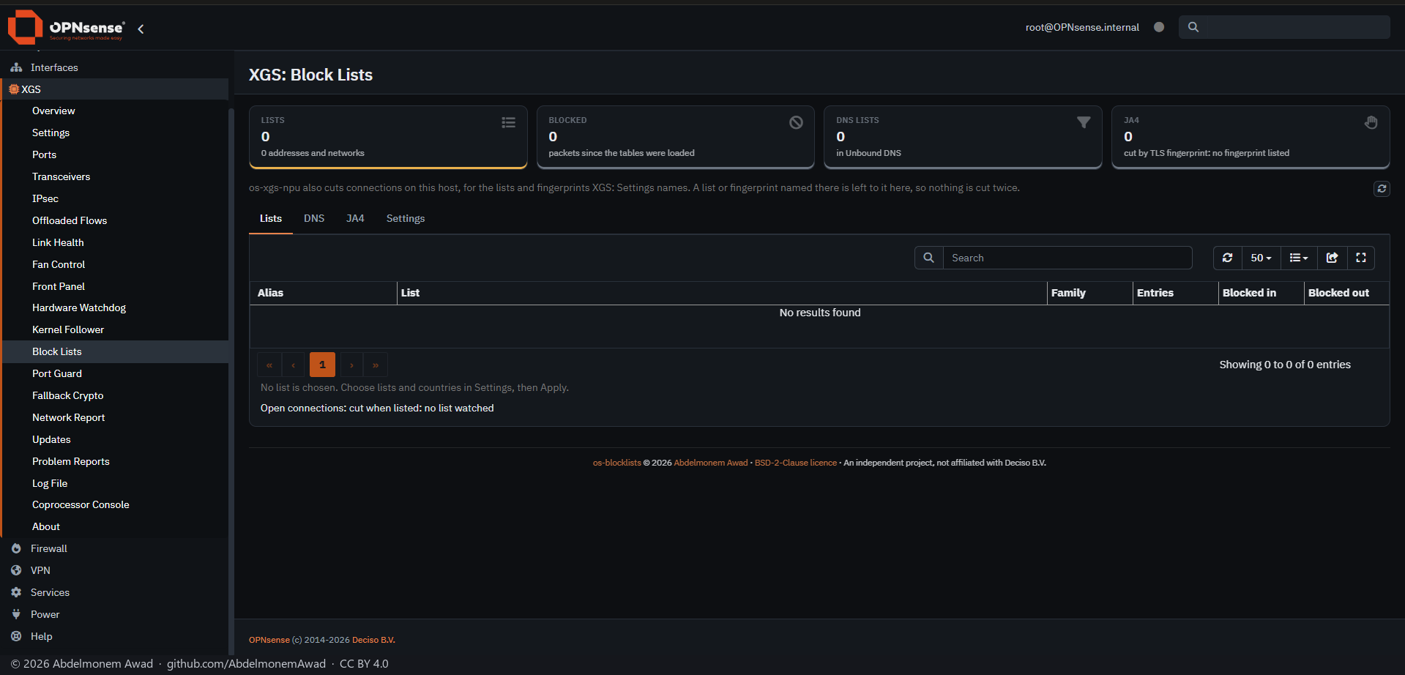The height and width of the screenshot is (675, 1405).
Task: Click the VPN globe icon
Action: 16,570
